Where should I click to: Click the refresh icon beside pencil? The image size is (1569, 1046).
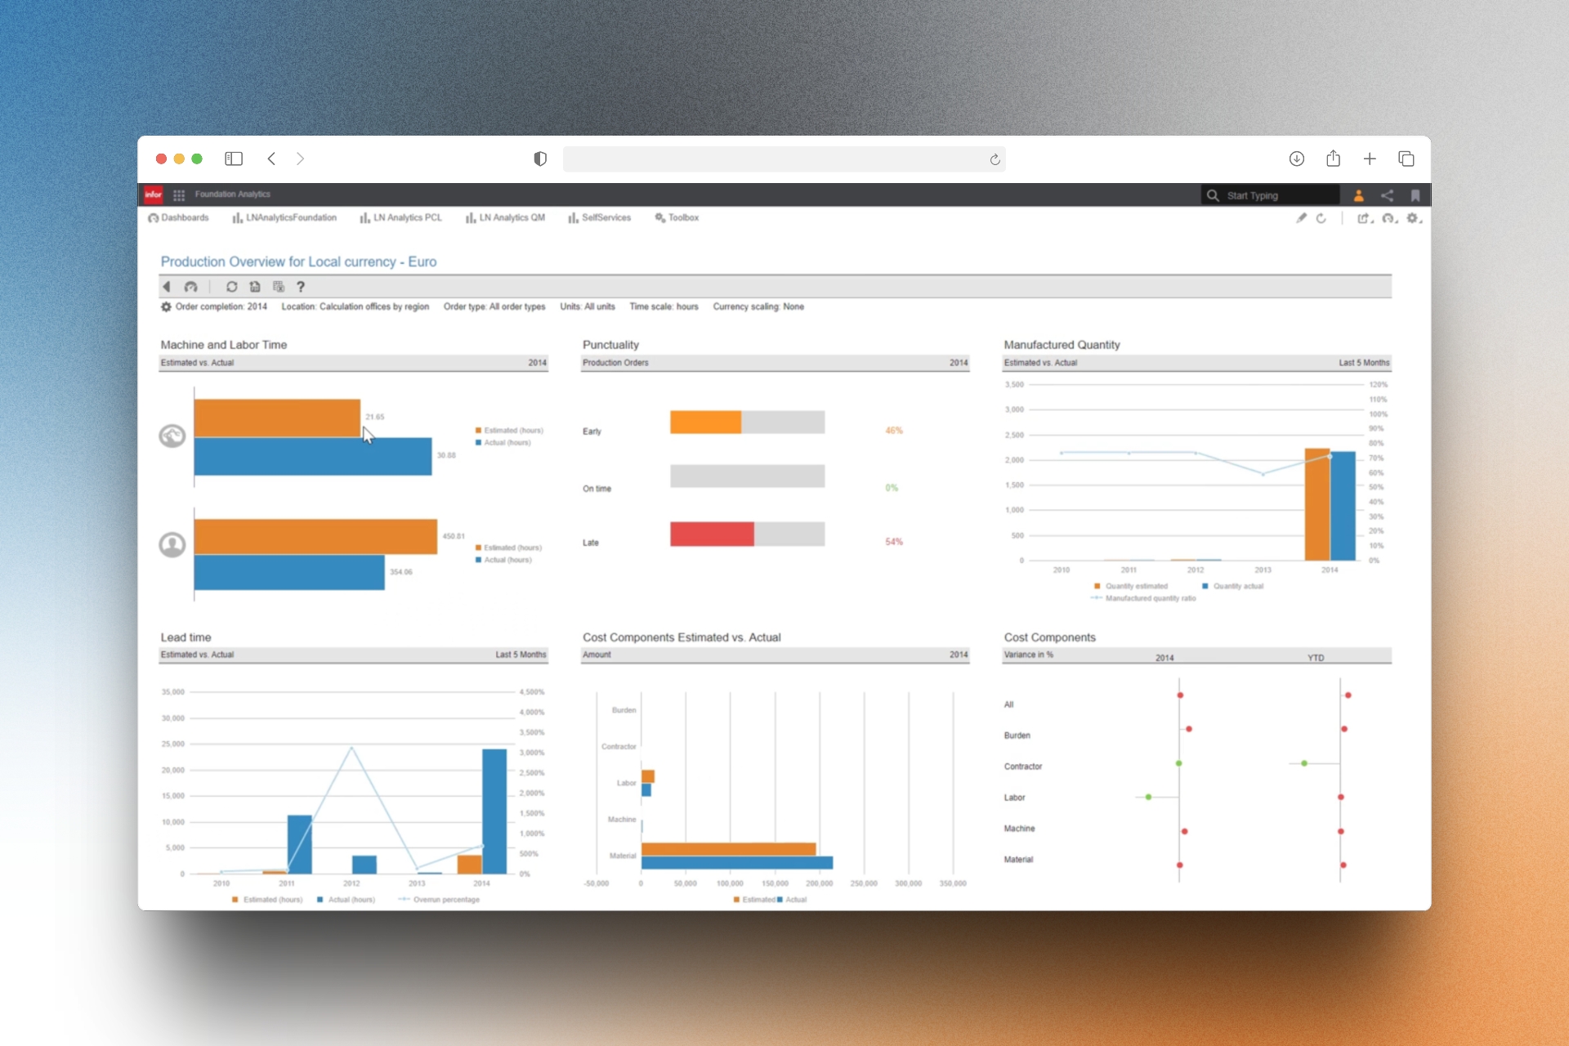(x=1321, y=218)
